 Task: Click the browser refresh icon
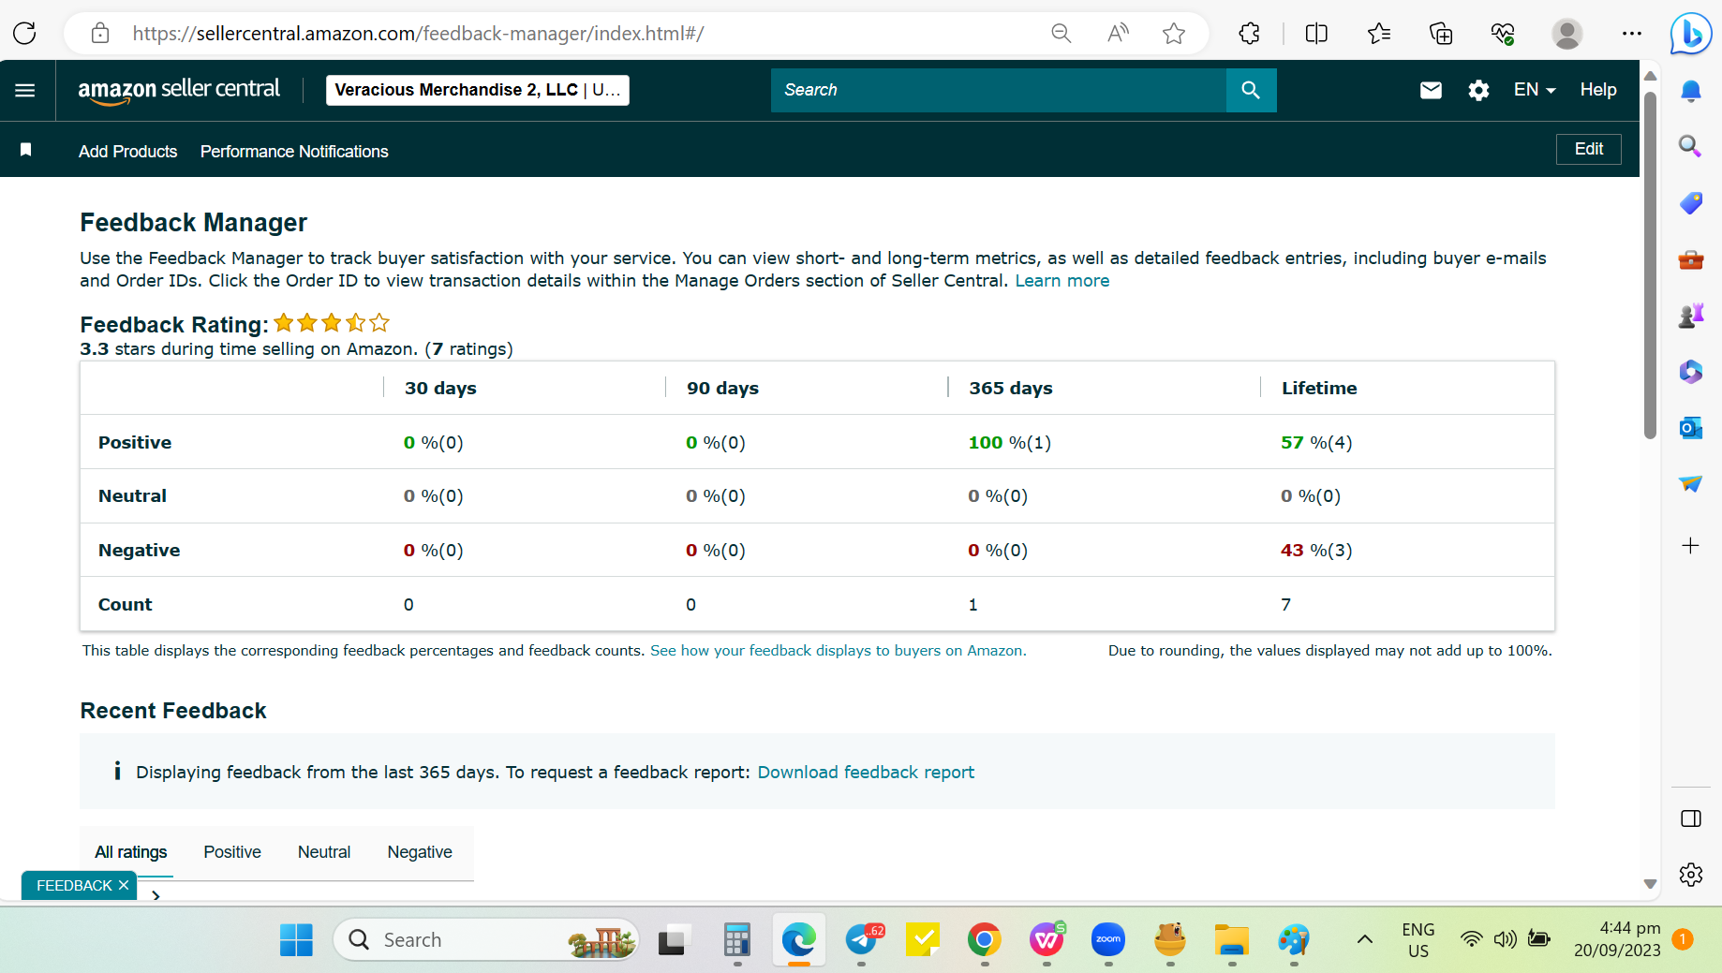(25, 34)
